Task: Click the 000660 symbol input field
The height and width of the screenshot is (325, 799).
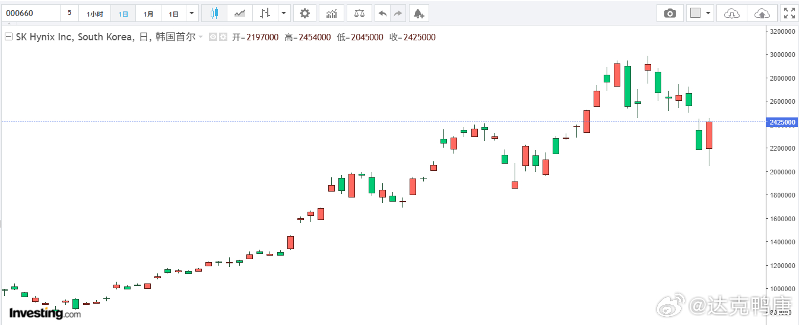Action: [x=31, y=13]
